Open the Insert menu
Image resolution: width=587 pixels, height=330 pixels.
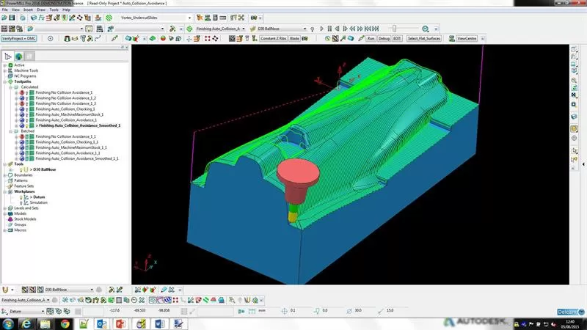pos(28,10)
